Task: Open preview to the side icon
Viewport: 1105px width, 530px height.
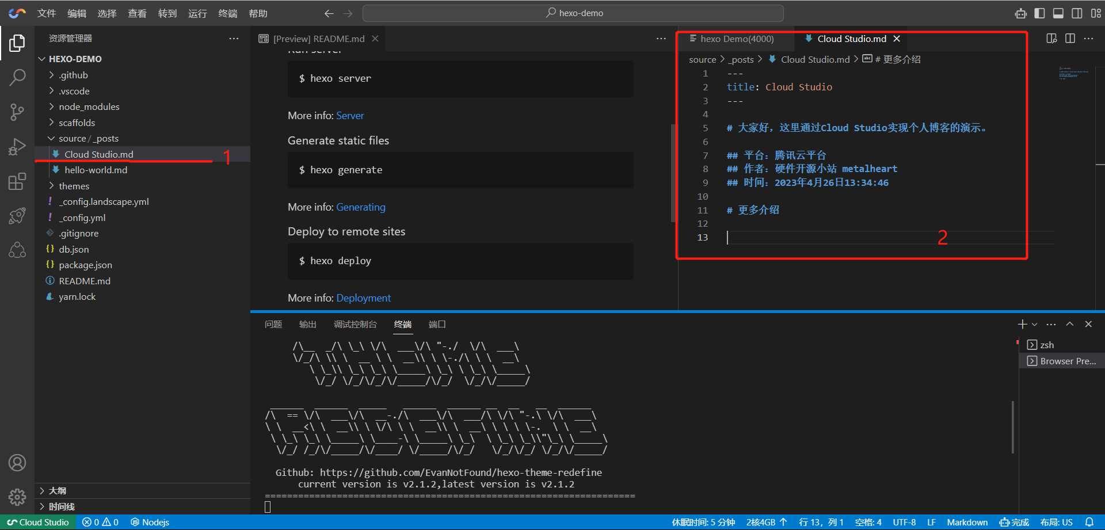Action: tap(1051, 39)
